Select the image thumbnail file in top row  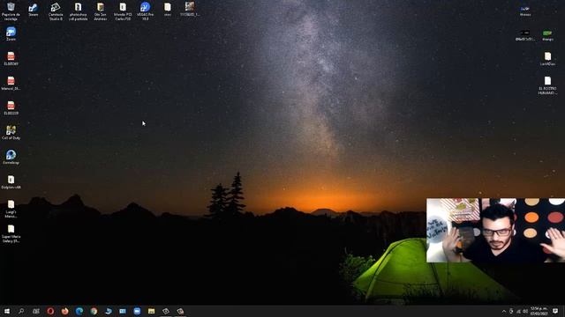190,10
